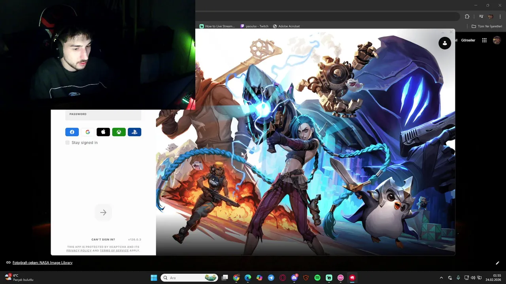Customize page with the pencil icon
The image size is (506, 284).
click(497, 263)
